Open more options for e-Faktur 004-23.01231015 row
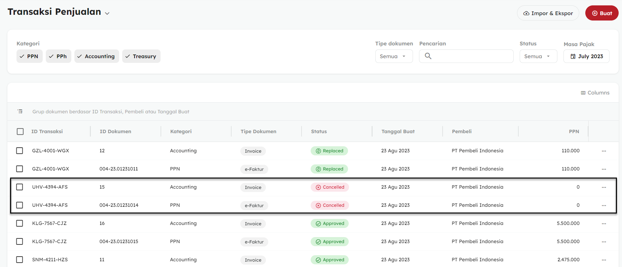The image size is (622, 267). click(604, 242)
